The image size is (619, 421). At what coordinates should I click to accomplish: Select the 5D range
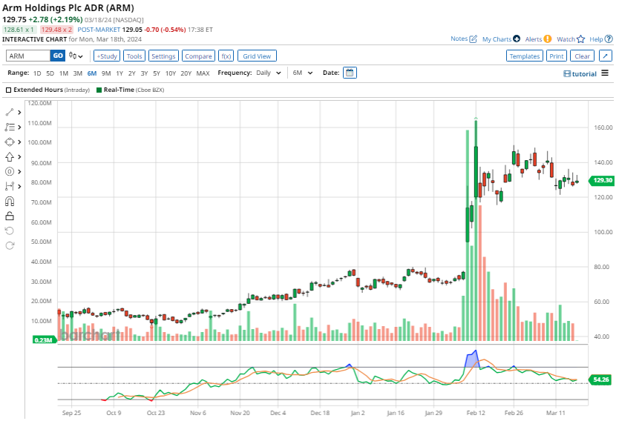click(x=50, y=73)
